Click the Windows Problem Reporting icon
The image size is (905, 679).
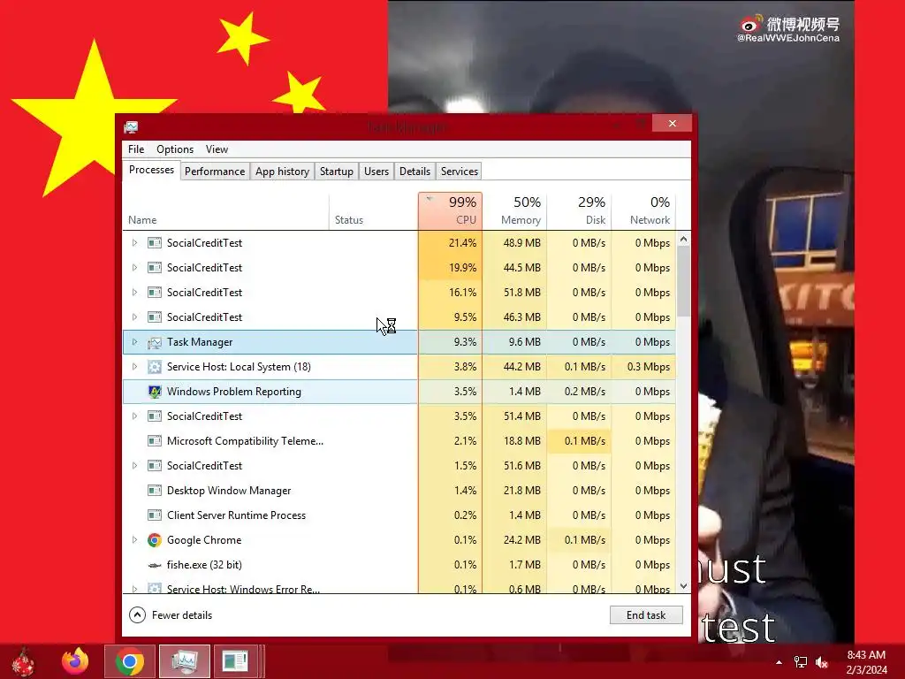click(154, 392)
